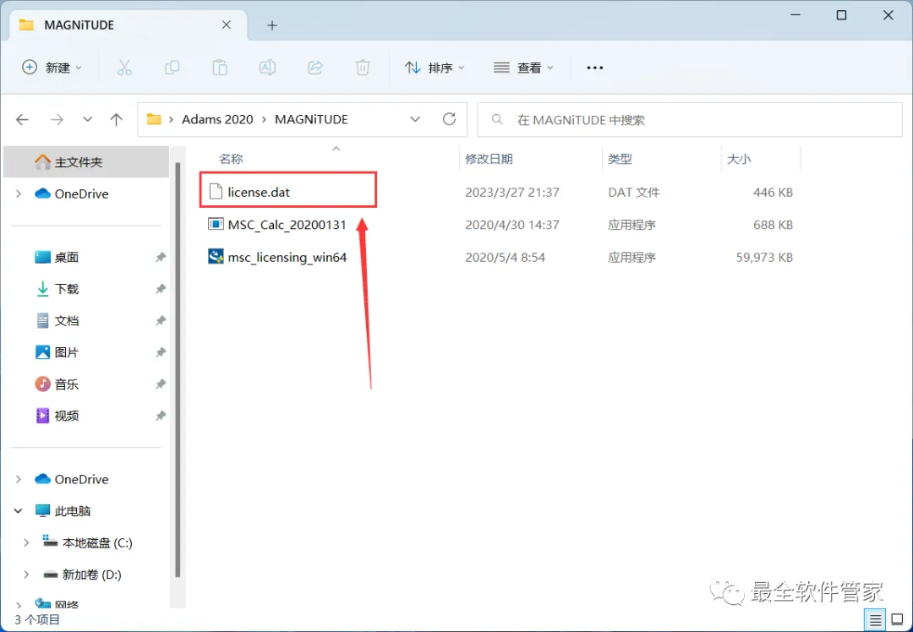Click the Delete trash icon
This screenshot has width=913, height=632.
(x=362, y=68)
